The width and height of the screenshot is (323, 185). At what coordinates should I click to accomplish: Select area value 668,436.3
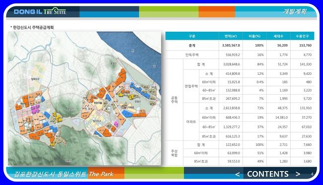[x=233, y=118]
